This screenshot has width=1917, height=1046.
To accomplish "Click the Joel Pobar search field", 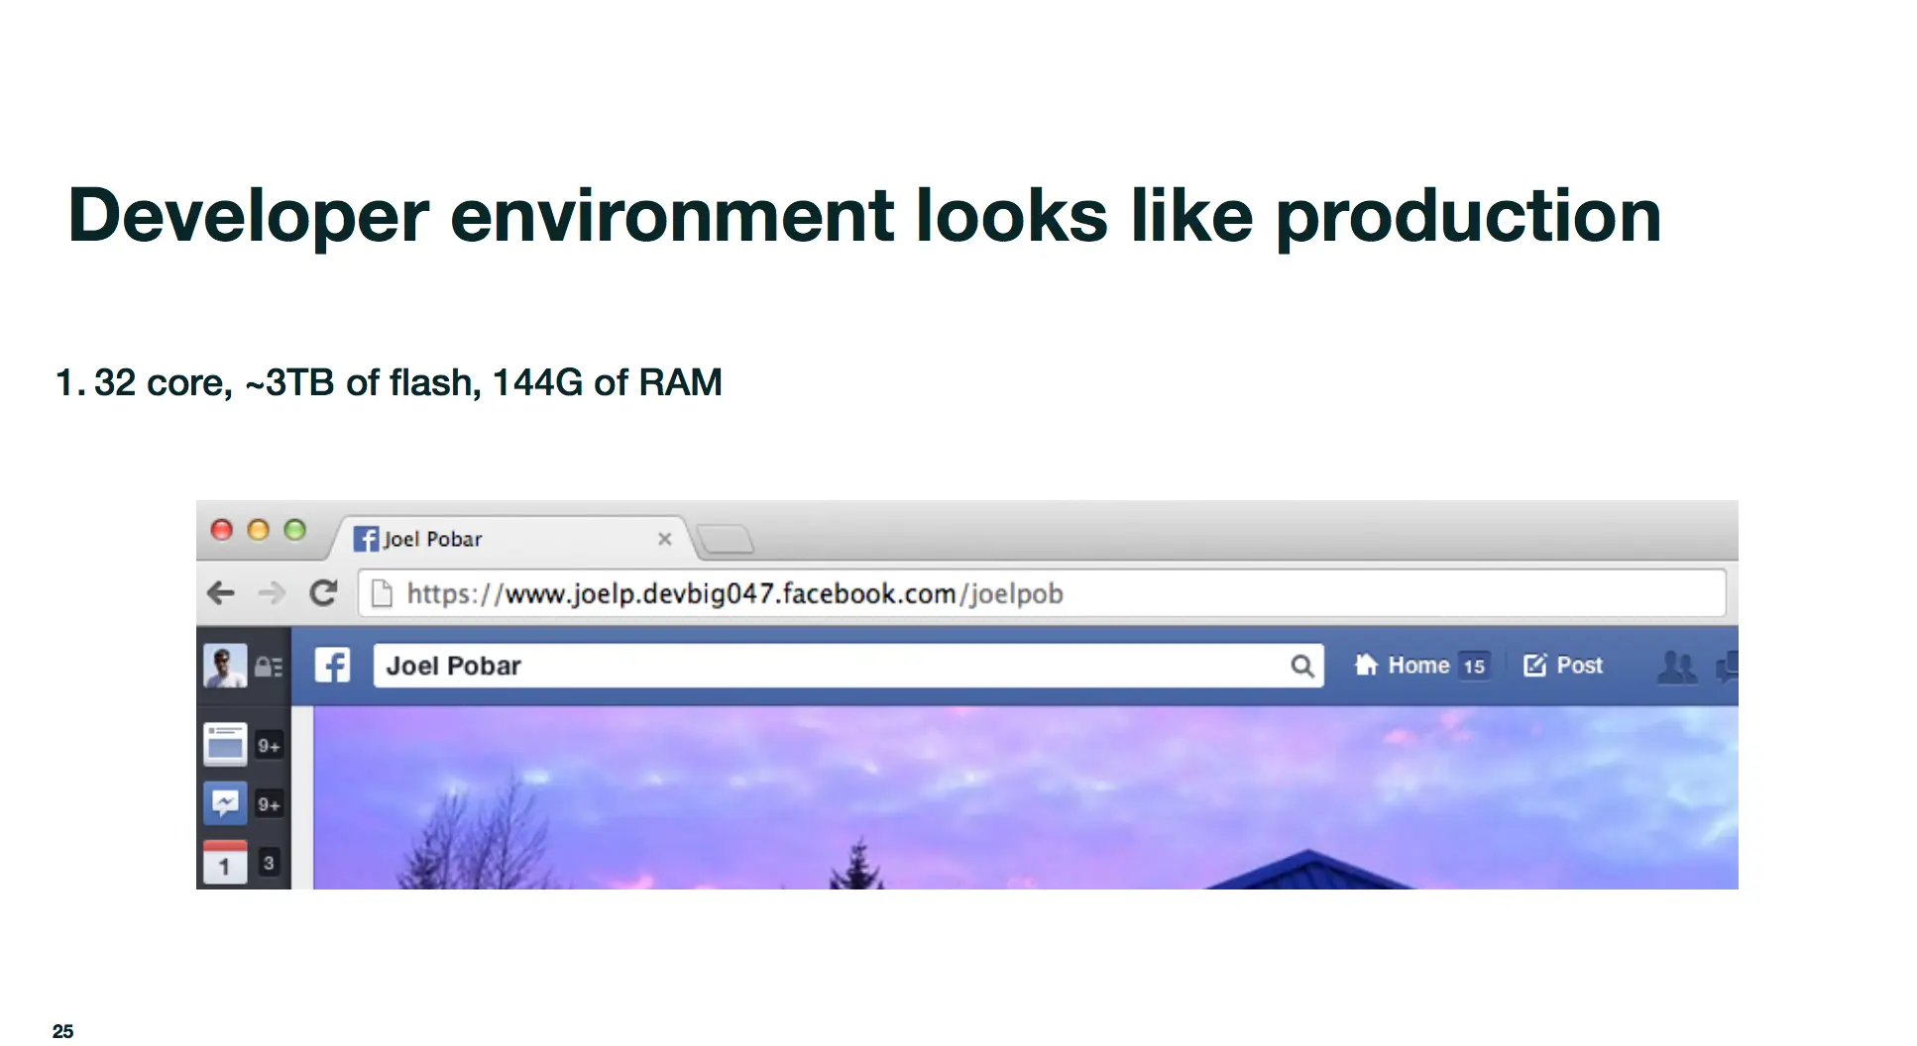I will 848,666.
